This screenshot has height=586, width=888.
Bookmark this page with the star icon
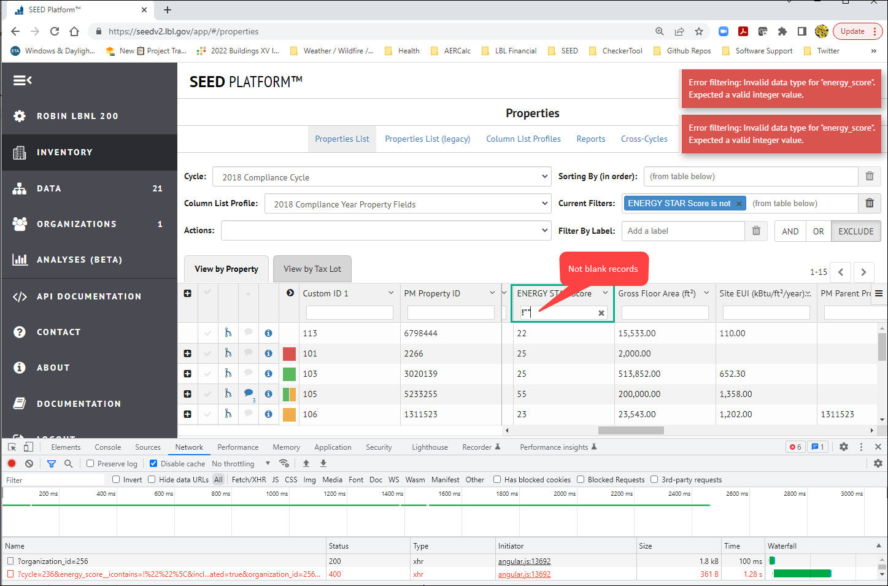click(x=699, y=31)
